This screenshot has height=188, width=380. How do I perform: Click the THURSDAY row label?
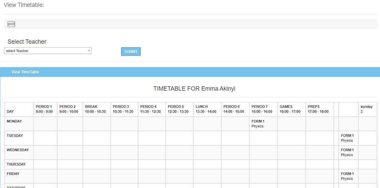click(x=16, y=165)
